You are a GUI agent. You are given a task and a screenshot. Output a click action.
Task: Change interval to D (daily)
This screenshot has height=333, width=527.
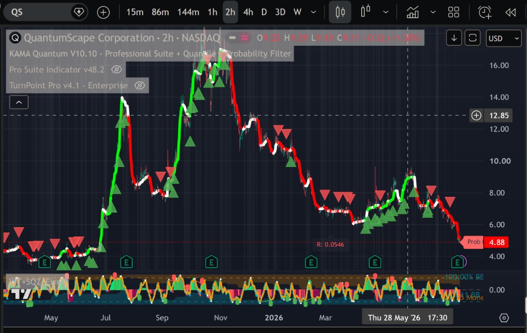(264, 12)
